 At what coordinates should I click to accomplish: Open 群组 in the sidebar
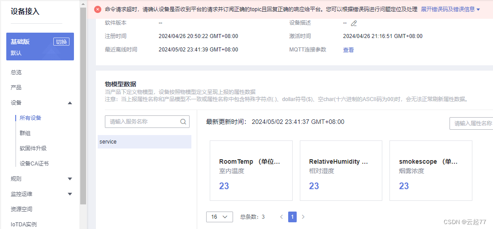(25, 133)
